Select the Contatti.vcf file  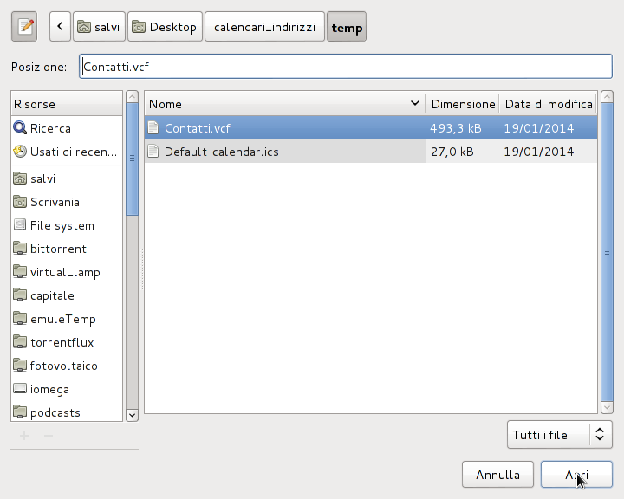click(x=371, y=128)
